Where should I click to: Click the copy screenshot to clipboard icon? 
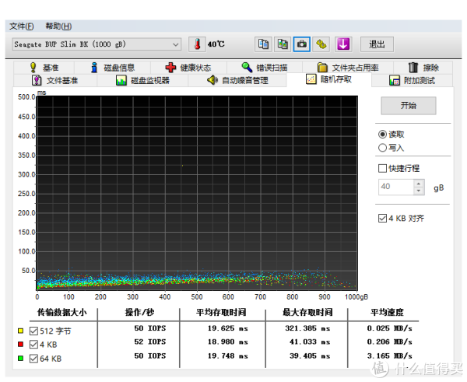coord(283,44)
